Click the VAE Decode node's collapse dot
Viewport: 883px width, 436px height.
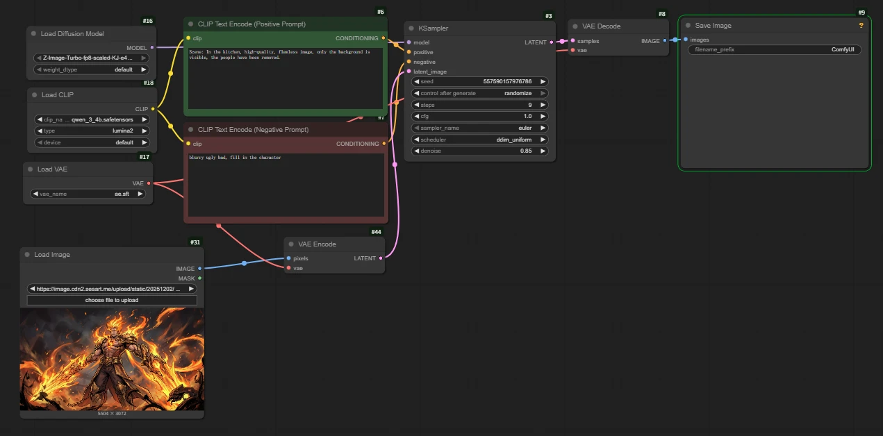click(x=575, y=26)
